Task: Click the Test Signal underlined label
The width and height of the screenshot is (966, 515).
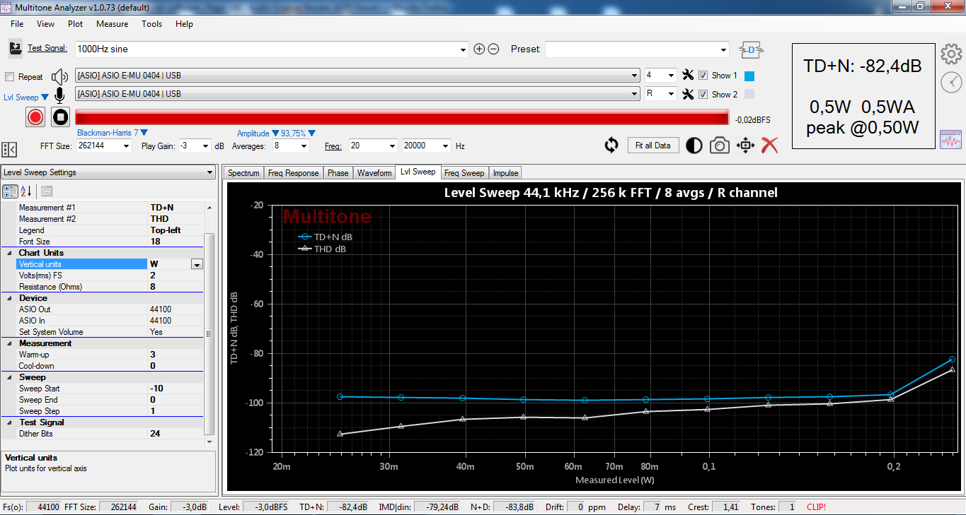Action: pos(47,49)
